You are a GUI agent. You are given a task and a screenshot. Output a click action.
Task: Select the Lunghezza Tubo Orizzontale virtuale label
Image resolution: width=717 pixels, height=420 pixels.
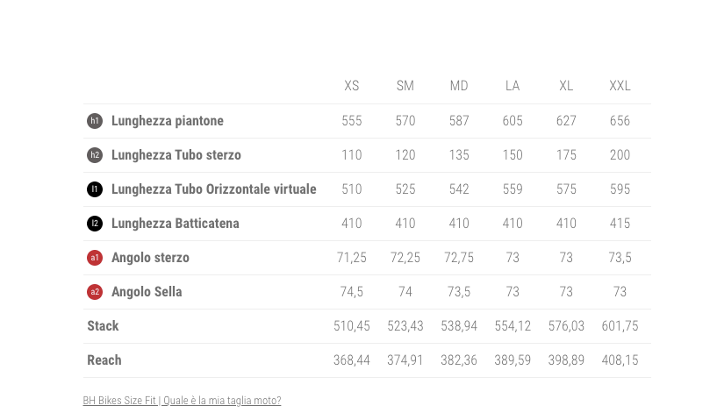pyautogui.click(x=213, y=189)
